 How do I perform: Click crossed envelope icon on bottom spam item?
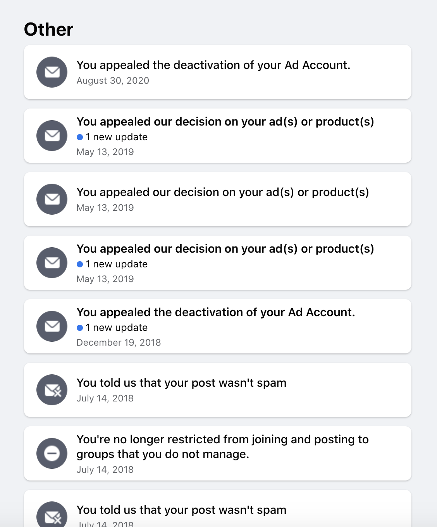pos(52,514)
